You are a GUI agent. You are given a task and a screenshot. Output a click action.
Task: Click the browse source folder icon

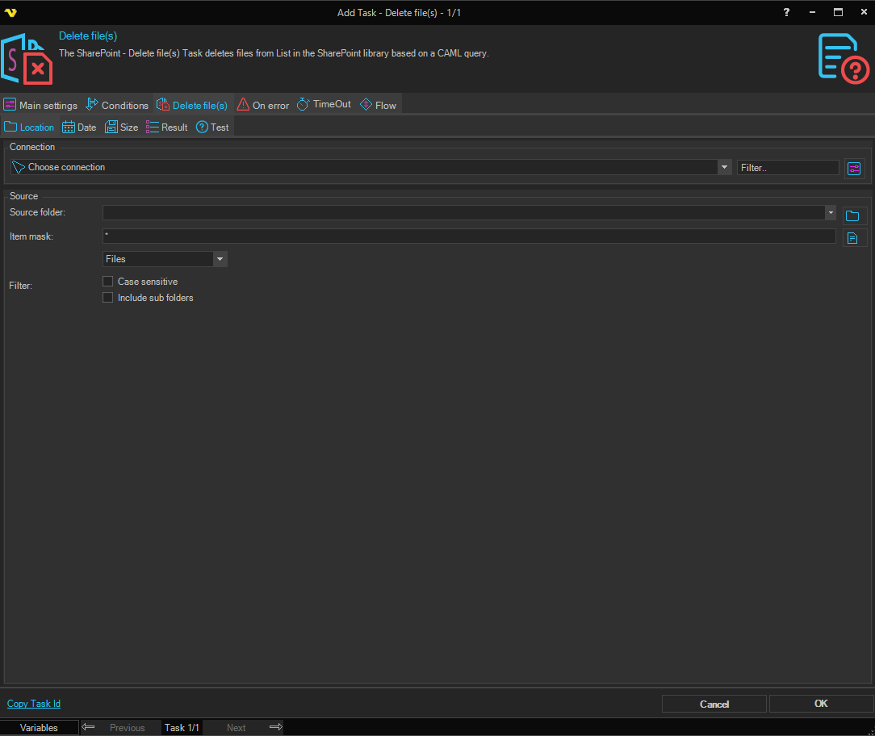coord(854,215)
